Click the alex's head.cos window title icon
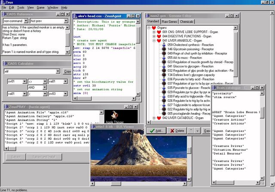 pyautogui.click(x=75, y=16)
